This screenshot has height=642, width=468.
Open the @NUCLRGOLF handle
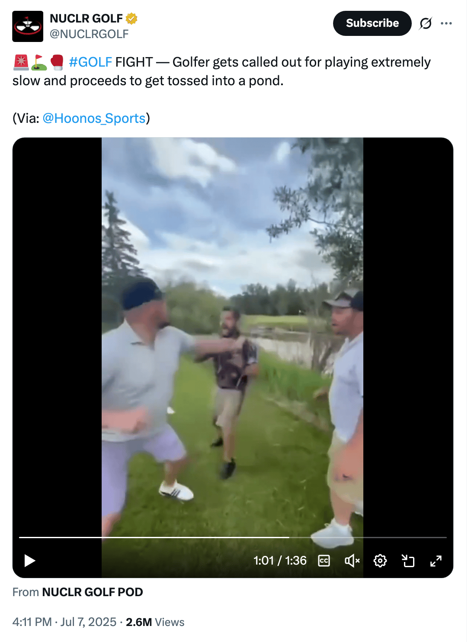click(x=89, y=34)
